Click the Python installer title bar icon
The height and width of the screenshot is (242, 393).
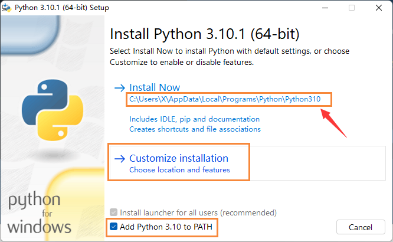(x=6, y=8)
